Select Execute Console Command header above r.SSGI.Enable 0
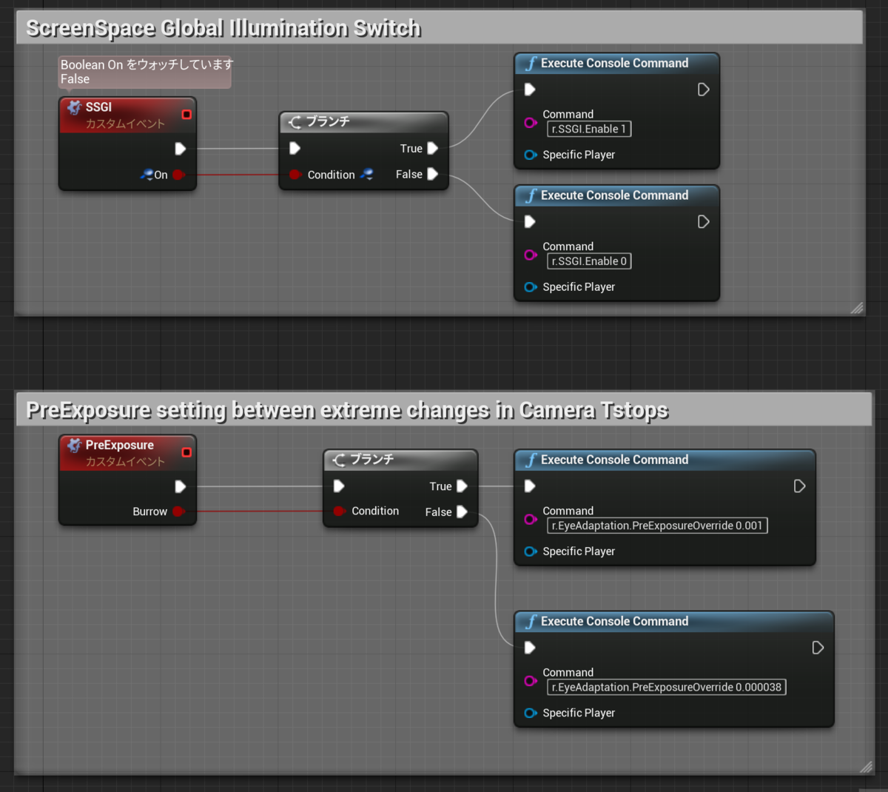 point(616,195)
